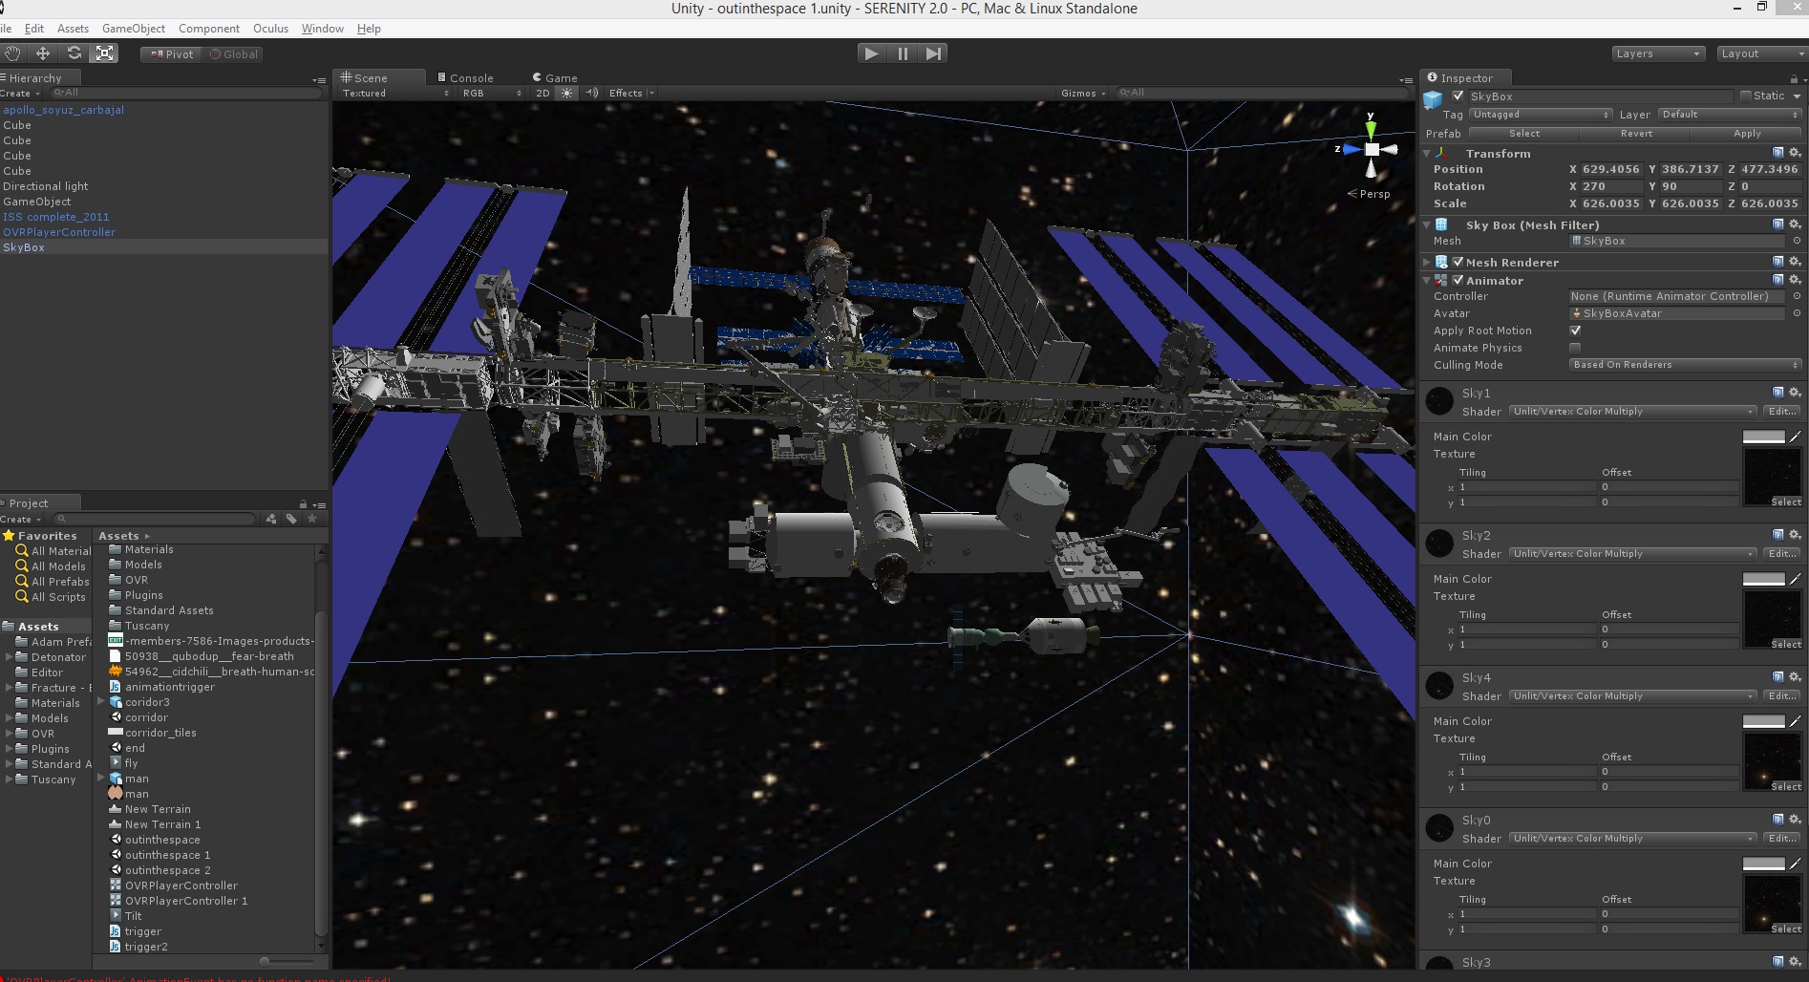Toggle Global handle rotation mode

(x=233, y=54)
